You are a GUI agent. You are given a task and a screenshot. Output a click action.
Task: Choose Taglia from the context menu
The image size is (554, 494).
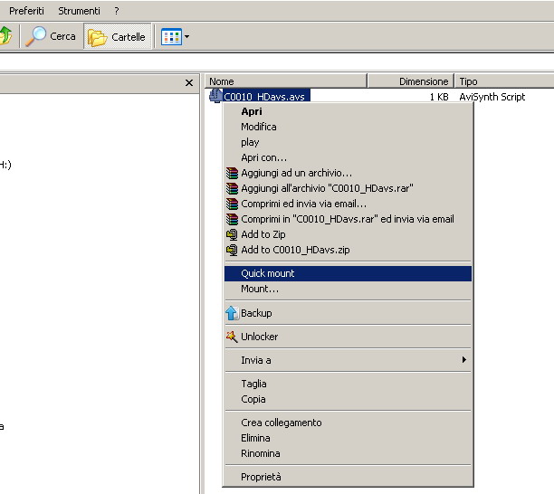tap(348, 384)
